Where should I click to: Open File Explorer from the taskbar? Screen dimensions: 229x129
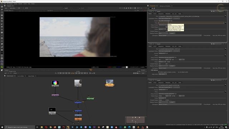pyautogui.click(x=42, y=128)
